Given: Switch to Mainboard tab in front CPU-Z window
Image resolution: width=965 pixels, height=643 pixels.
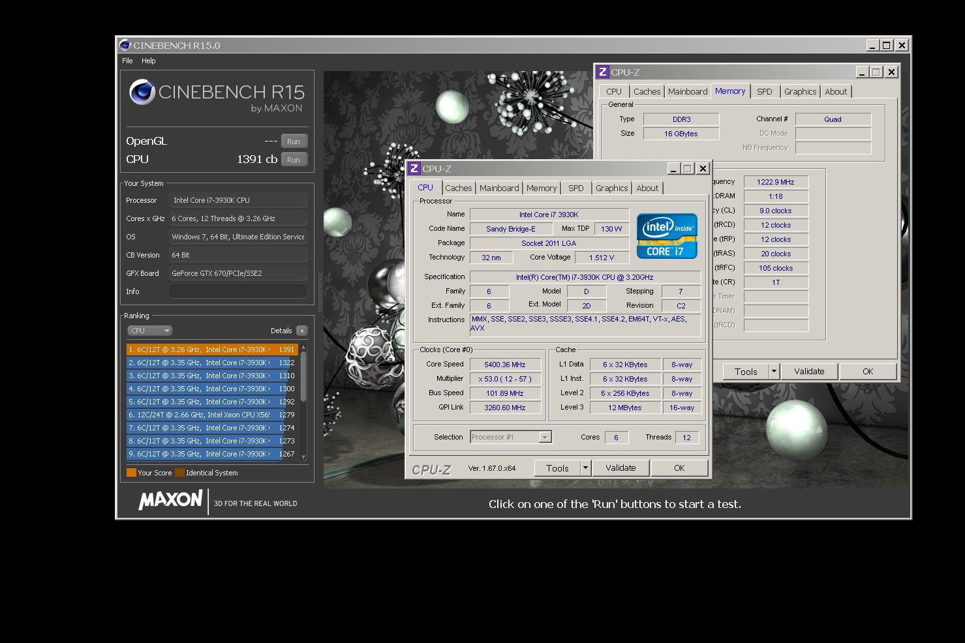Looking at the screenshot, I should 499,188.
